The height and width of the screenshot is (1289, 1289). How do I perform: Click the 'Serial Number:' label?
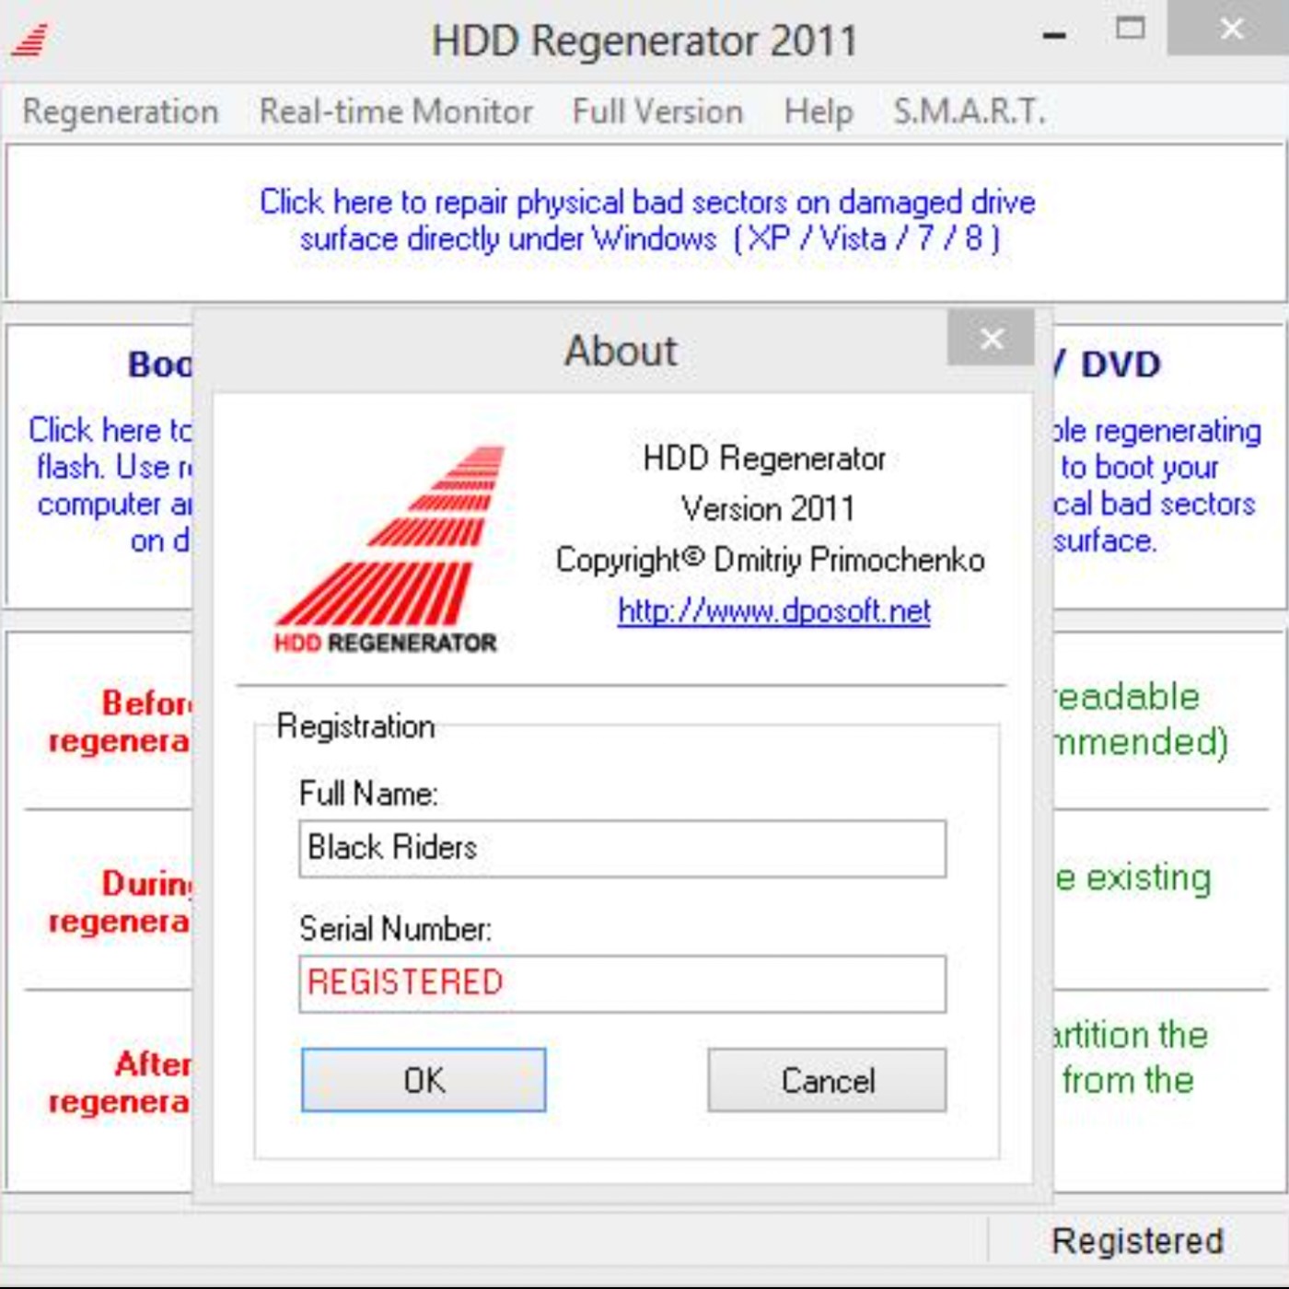(x=395, y=929)
